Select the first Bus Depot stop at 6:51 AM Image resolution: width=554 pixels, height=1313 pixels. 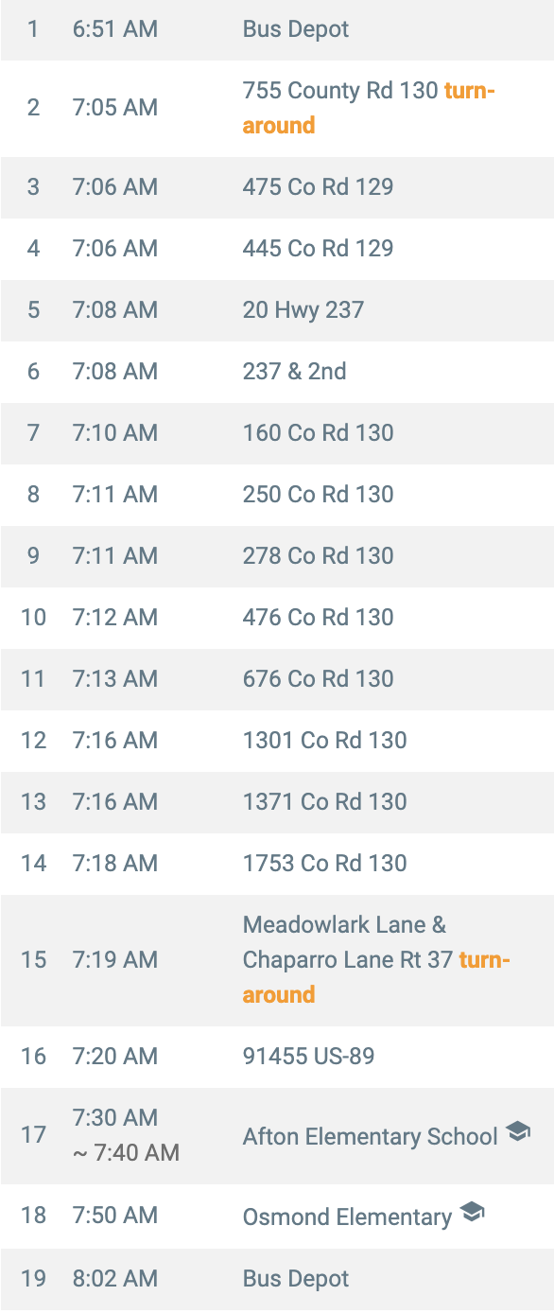coord(277,30)
